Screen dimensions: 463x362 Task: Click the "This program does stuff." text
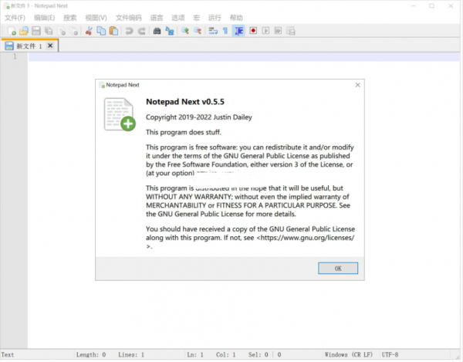coord(184,132)
